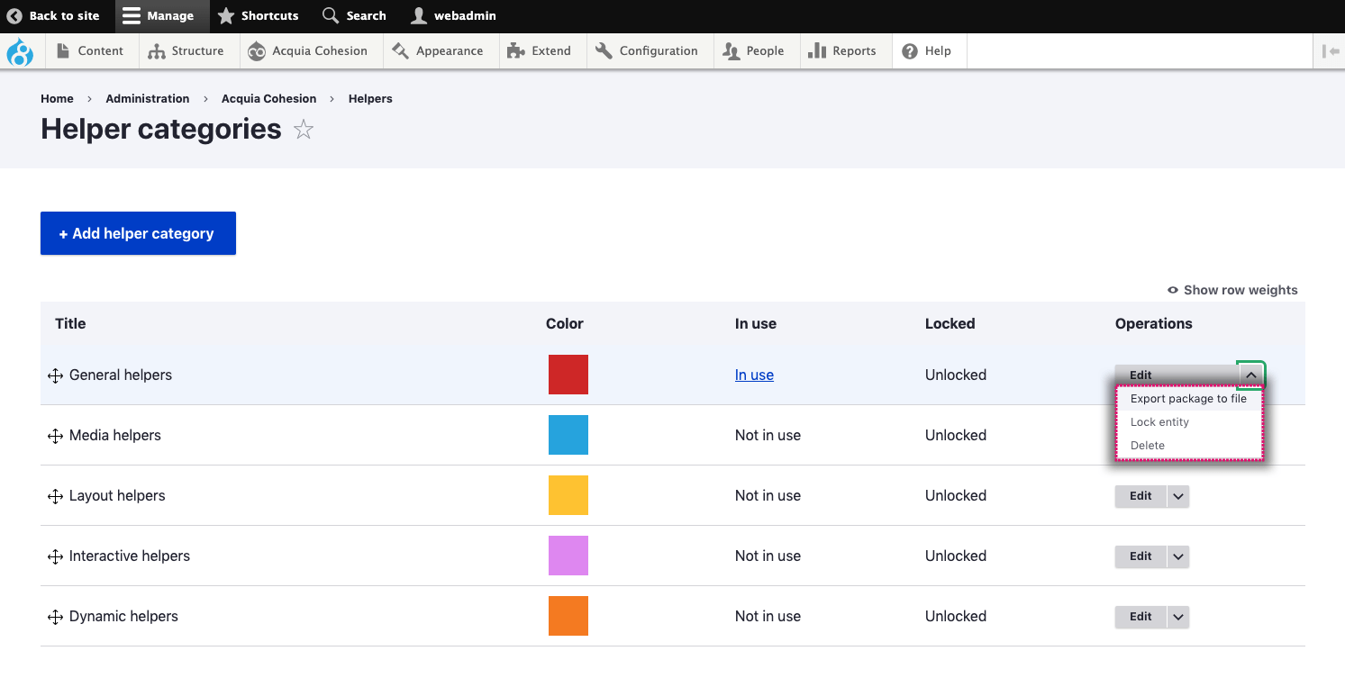Click the hamburger icon beside Manage
Screen dimensions: 1345x678
tap(132, 15)
